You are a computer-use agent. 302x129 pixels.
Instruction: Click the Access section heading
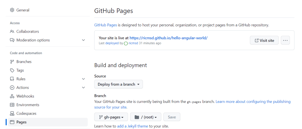15,23
